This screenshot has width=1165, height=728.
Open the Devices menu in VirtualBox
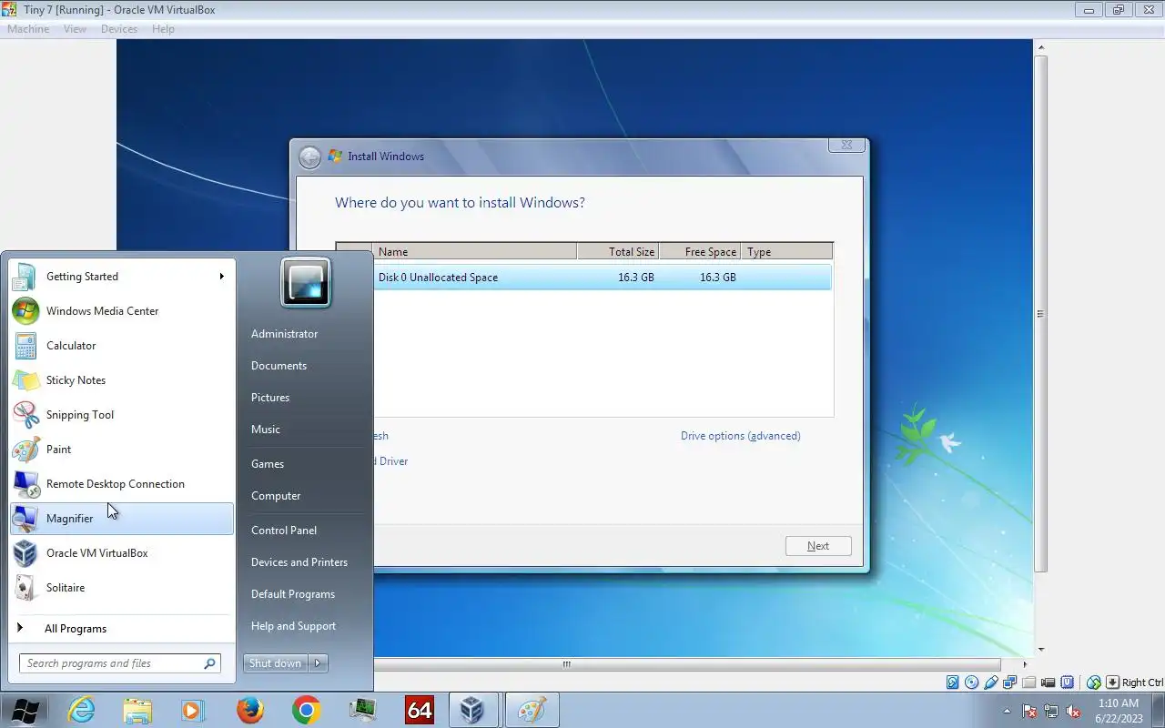119,29
